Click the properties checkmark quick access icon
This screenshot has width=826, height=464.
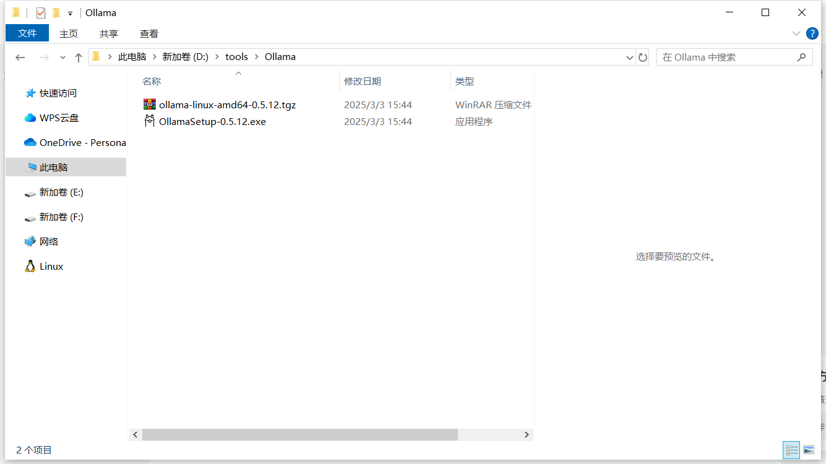pyautogui.click(x=40, y=12)
